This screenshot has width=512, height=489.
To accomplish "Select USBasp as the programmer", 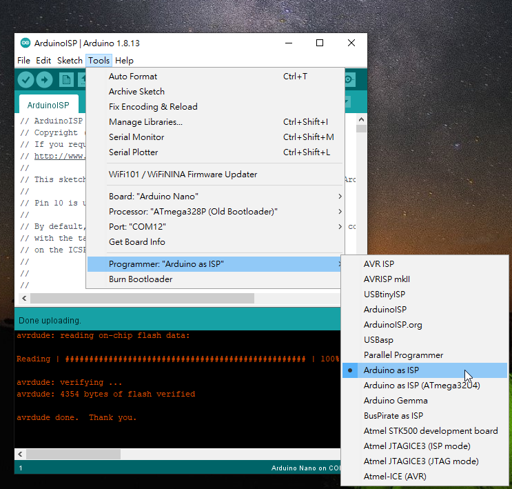I will coord(378,340).
